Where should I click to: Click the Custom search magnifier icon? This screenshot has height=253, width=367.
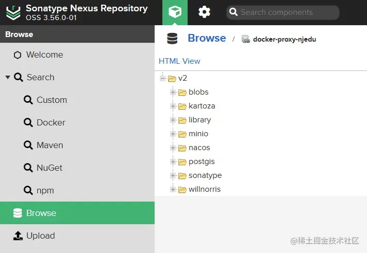click(x=28, y=100)
